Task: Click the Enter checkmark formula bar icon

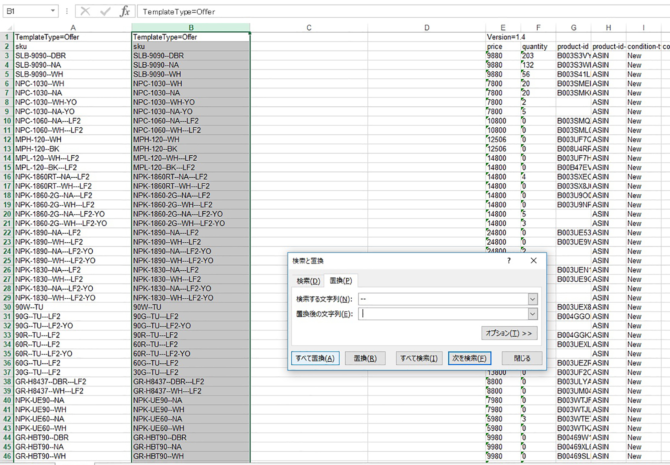Action: click(x=105, y=11)
